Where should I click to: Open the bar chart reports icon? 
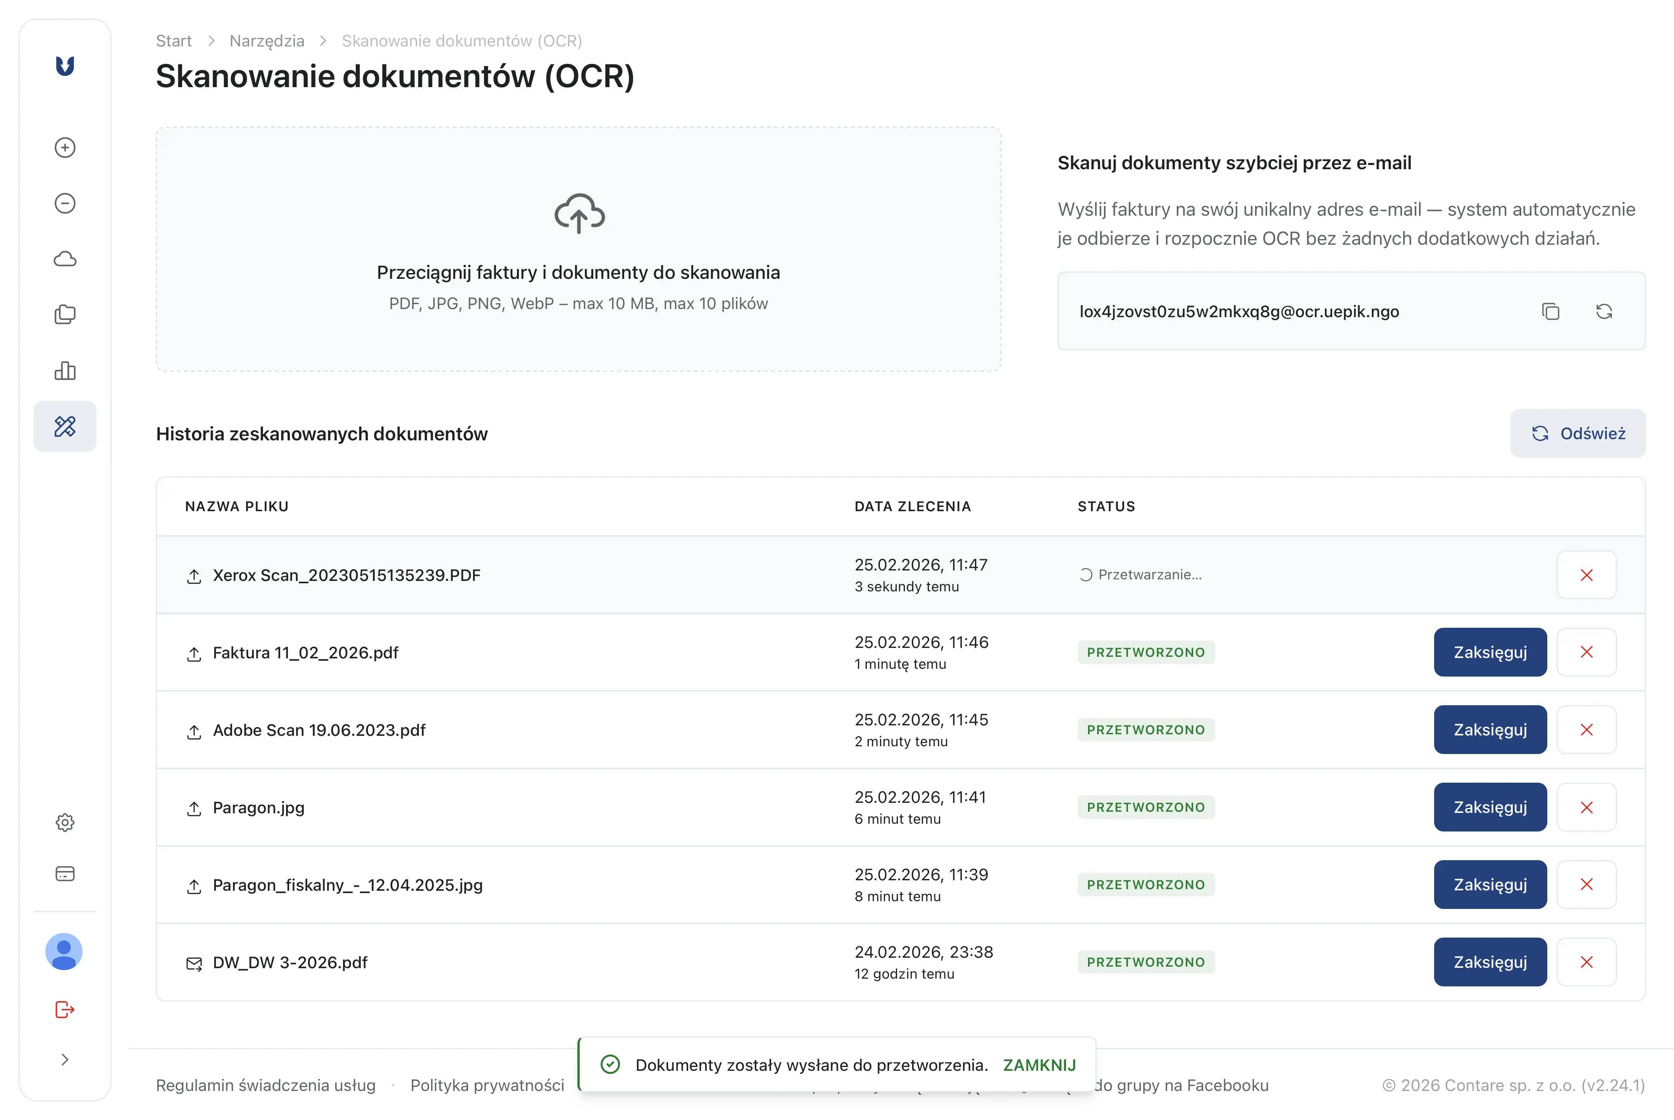pos(64,371)
